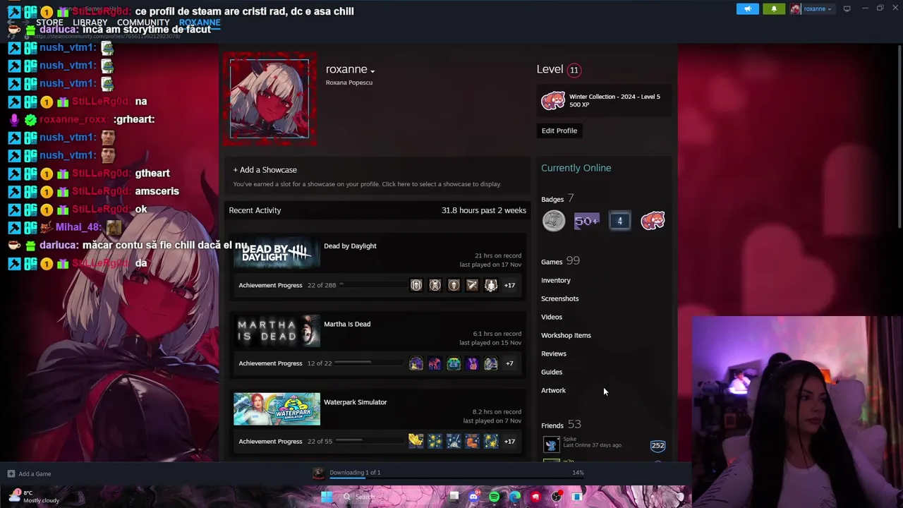903x508 pixels.
Task: Open the Inventory link
Action: [556, 280]
